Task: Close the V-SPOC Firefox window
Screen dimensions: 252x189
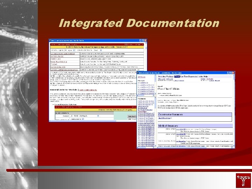Action: pyautogui.click(x=146, y=41)
